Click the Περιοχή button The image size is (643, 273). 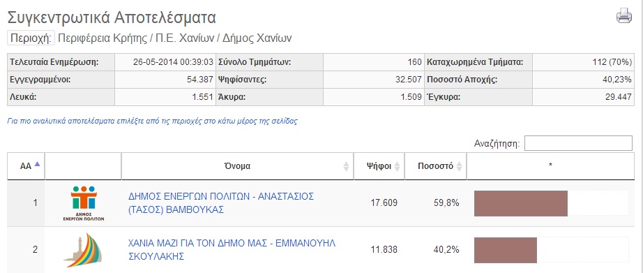point(31,38)
